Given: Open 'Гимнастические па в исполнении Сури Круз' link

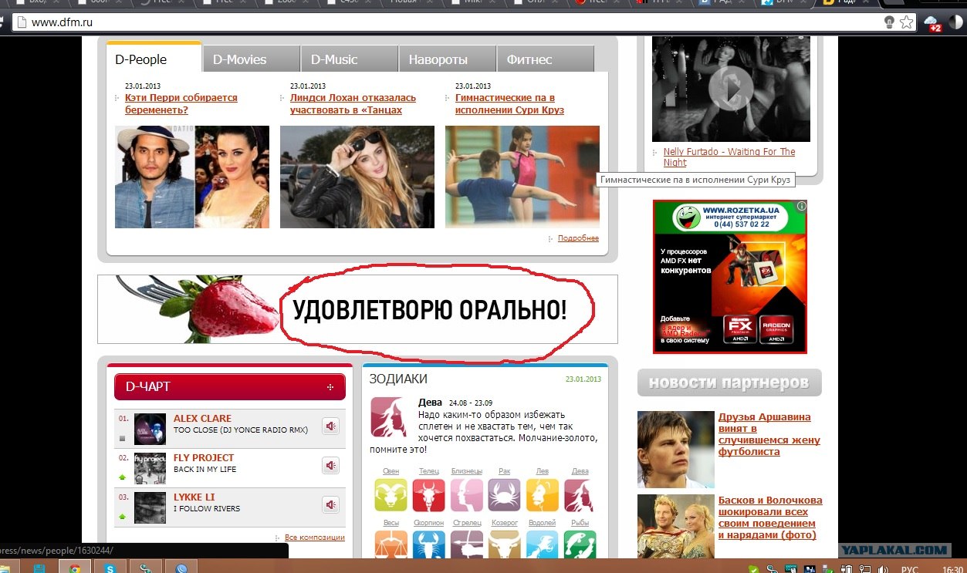Looking at the screenshot, I should tap(509, 103).
